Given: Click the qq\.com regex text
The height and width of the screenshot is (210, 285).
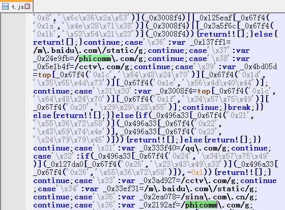Looking at the screenshot, I should pos(202,148).
